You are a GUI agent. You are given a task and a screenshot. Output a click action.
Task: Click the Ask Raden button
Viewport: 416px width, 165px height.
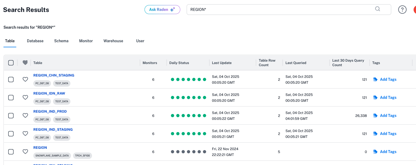pos(162,10)
